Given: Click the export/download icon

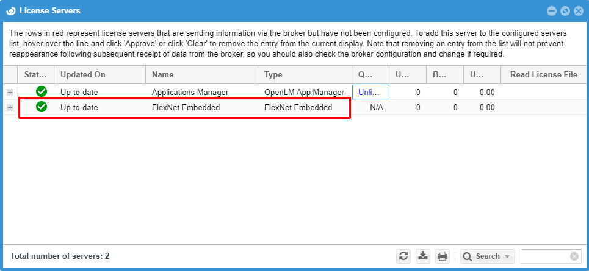Looking at the screenshot, I should pyautogui.click(x=423, y=256).
